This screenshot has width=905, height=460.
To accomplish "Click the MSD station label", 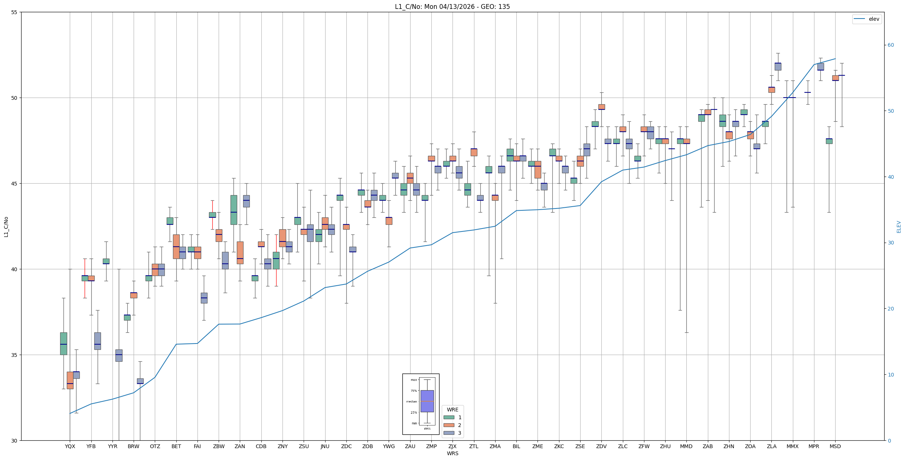I will point(835,446).
